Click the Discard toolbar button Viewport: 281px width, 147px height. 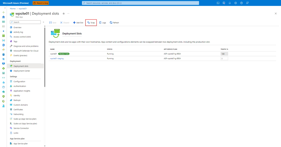click(x=65, y=23)
